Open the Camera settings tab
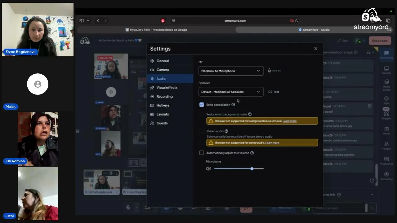The width and height of the screenshot is (397, 223). point(170,70)
